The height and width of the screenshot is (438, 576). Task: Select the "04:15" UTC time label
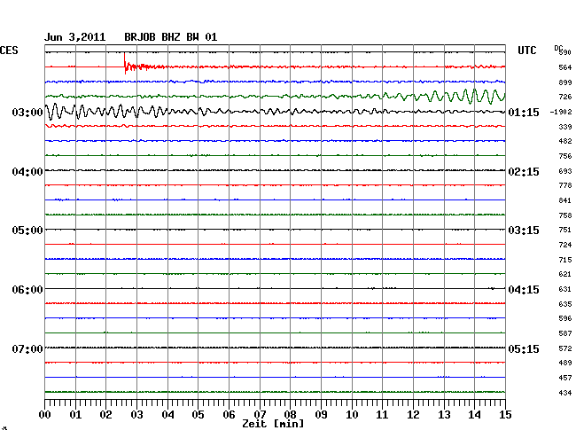(524, 290)
